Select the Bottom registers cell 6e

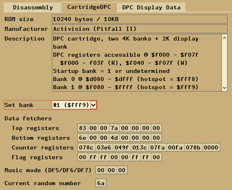[x=83, y=138]
